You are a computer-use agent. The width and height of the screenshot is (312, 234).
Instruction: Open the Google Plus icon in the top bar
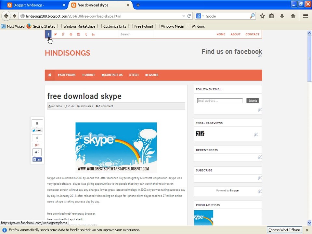point(63,34)
